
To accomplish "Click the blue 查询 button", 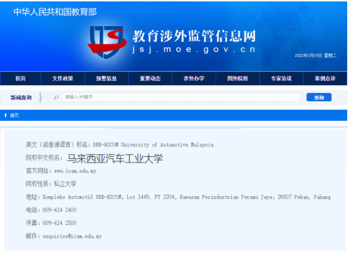I will pyautogui.click(x=319, y=97).
